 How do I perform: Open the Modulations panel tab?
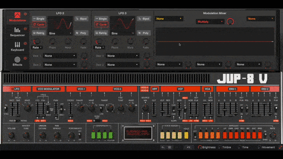[x=17, y=17]
